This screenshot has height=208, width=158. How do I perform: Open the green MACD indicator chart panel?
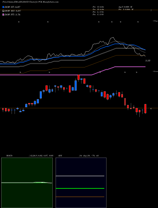coord(27,183)
